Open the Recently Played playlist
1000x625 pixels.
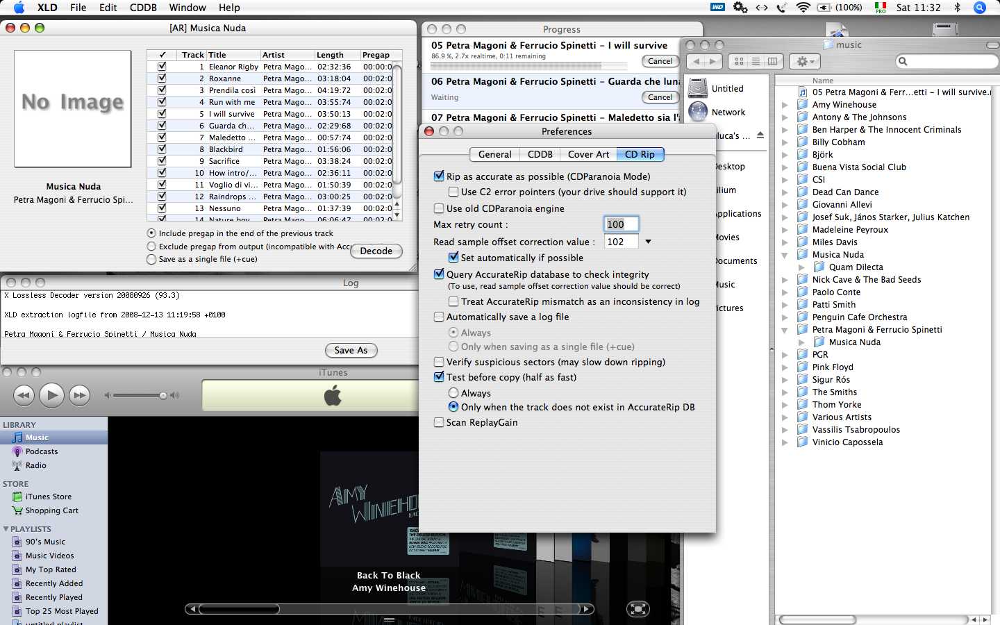[x=53, y=597]
